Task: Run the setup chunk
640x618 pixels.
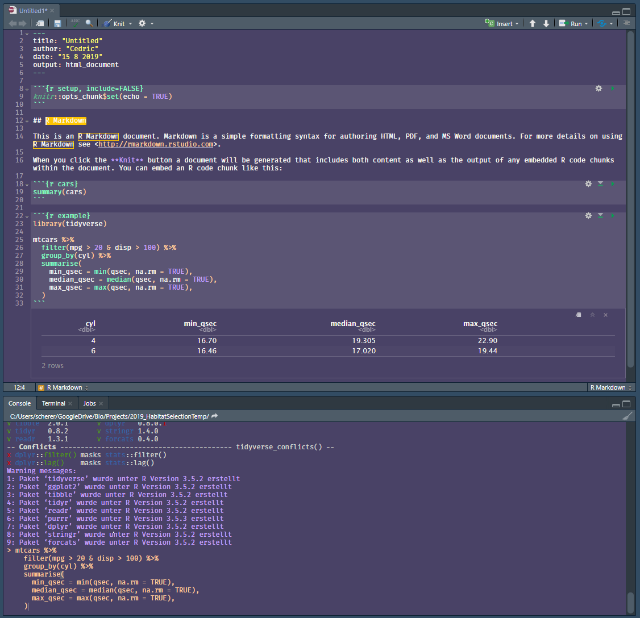Action: pyautogui.click(x=612, y=88)
